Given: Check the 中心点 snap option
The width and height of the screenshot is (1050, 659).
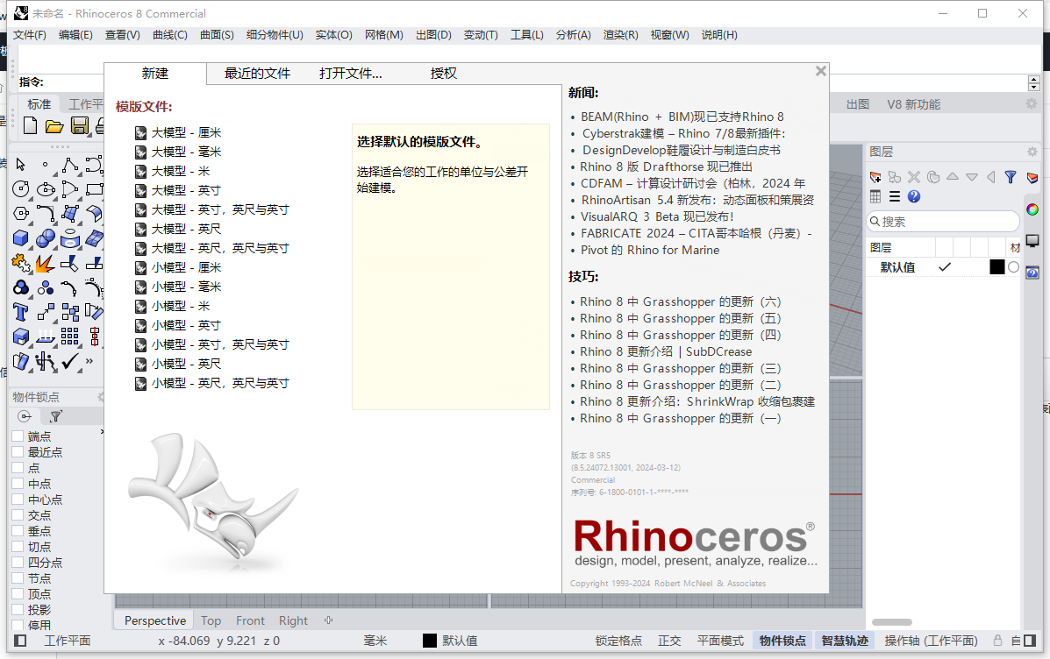Looking at the screenshot, I should pos(18,500).
